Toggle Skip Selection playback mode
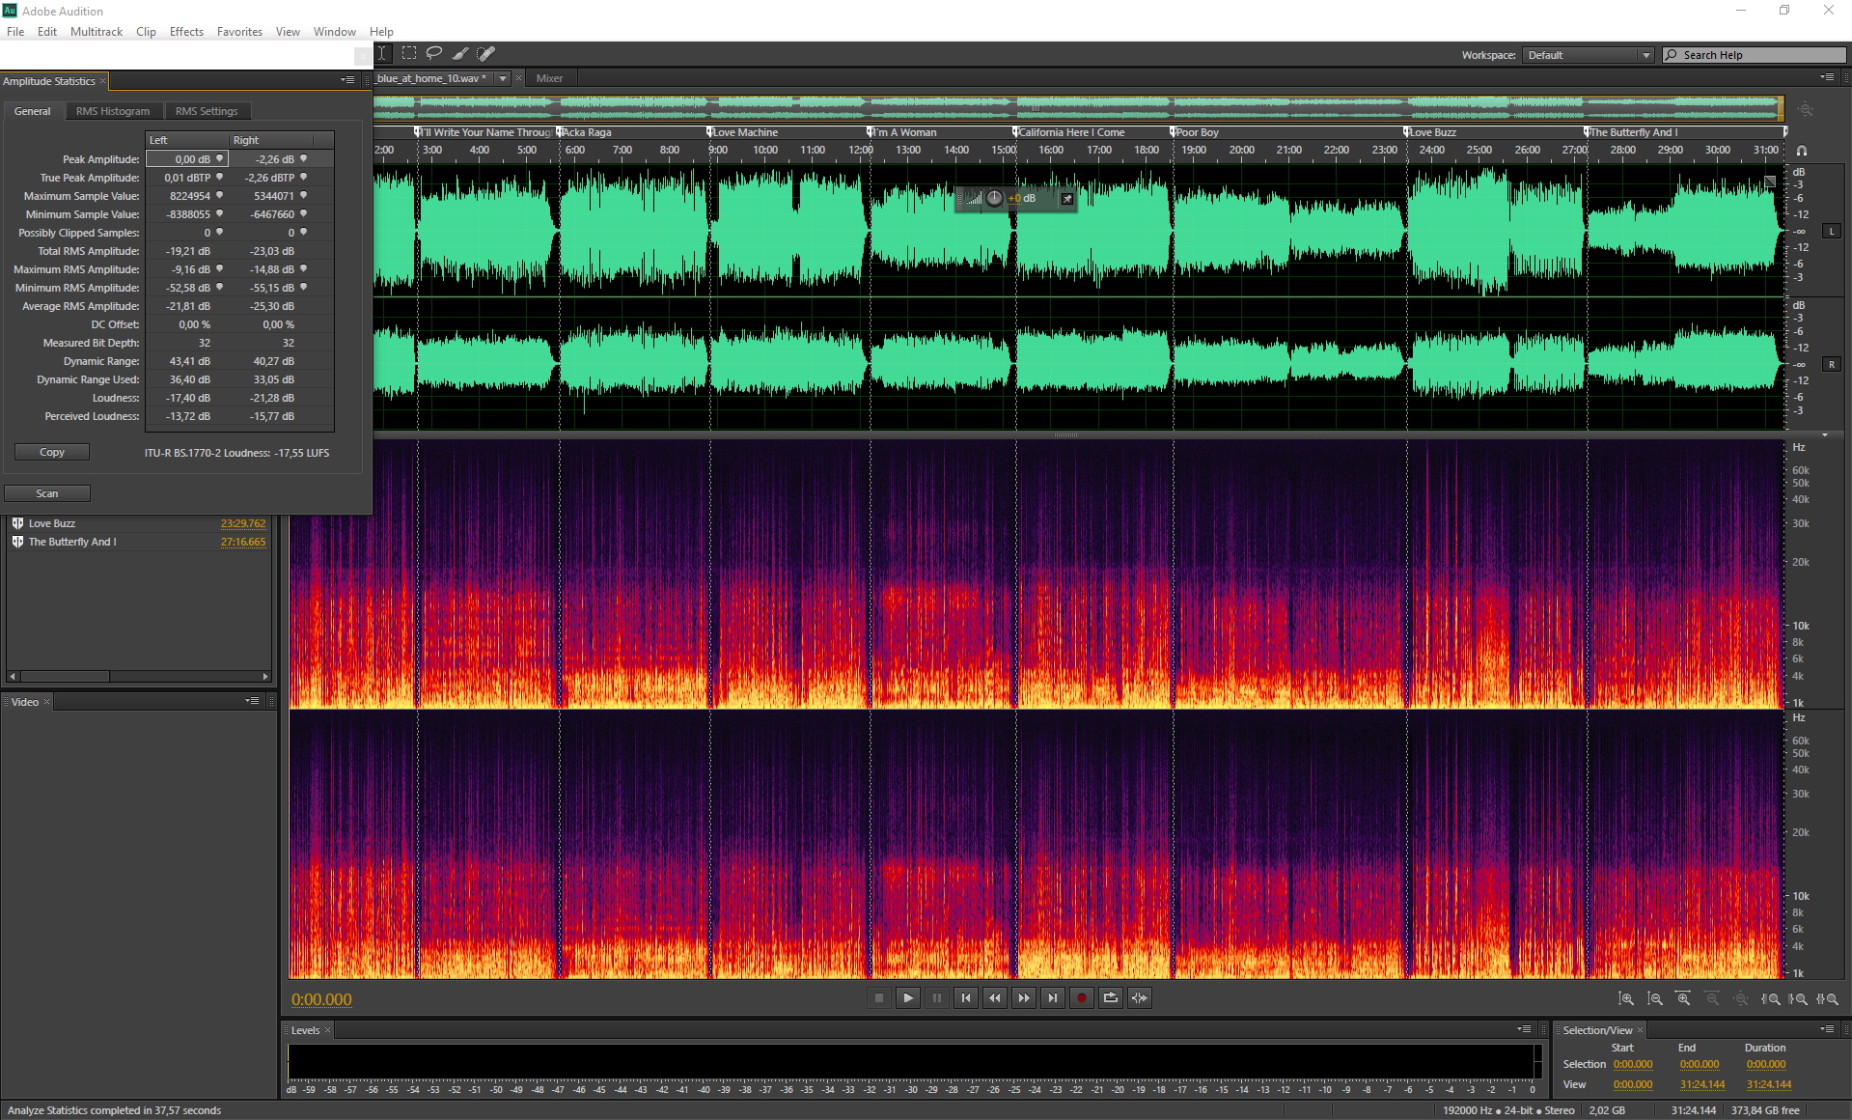Screen dimensions: 1852x1120 (x=1139, y=998)
